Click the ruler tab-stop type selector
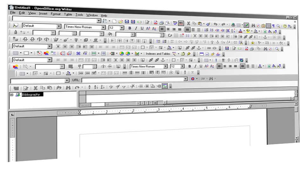 pos(12,115)
